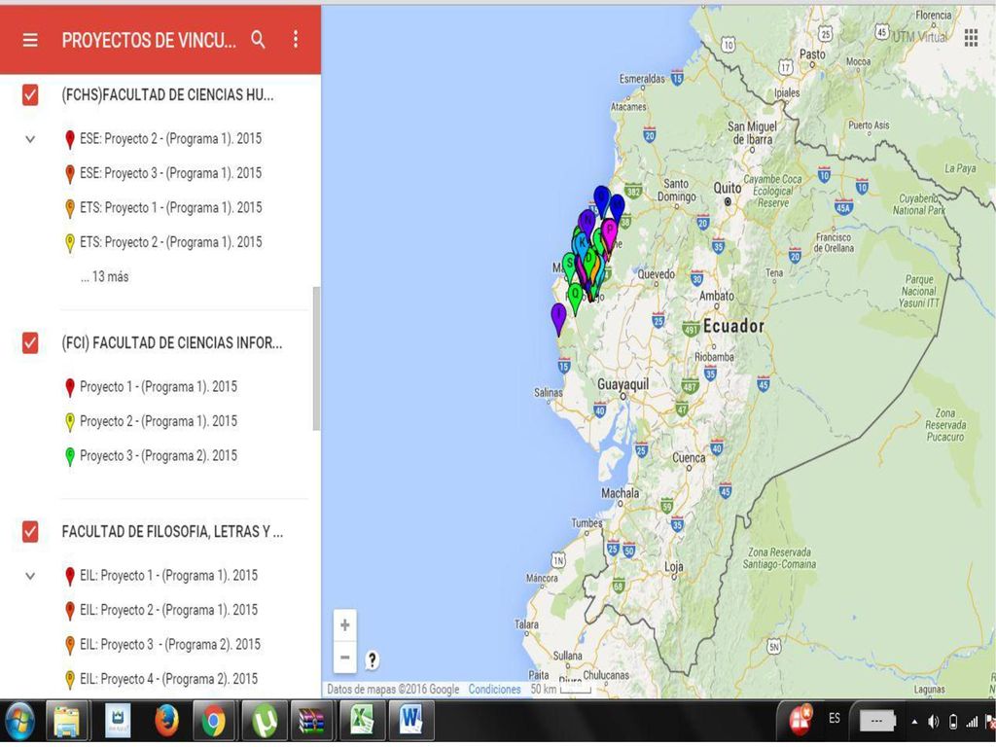Select the green pin labeled S

569,266
